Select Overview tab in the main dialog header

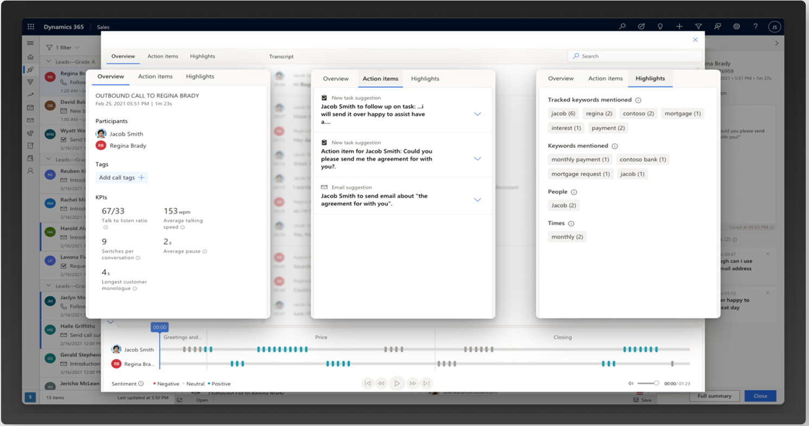click(x=123, y=56)
